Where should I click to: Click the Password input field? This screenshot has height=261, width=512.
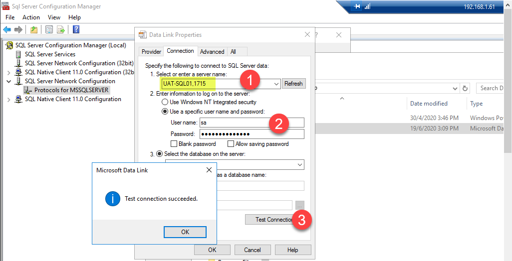coord(252,134)
